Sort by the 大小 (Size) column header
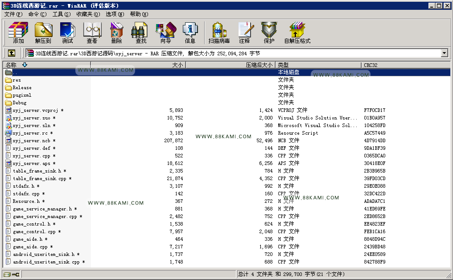The width and height of the screenshot is (453, 280). pos(138,65)
